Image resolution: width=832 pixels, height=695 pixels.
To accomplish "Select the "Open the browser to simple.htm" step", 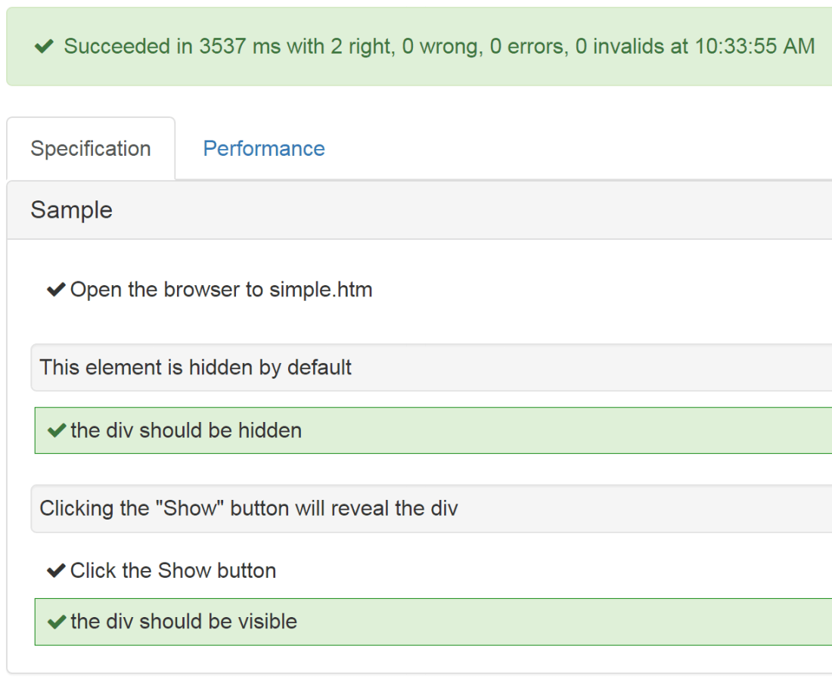I will click(x=221, y=290).
